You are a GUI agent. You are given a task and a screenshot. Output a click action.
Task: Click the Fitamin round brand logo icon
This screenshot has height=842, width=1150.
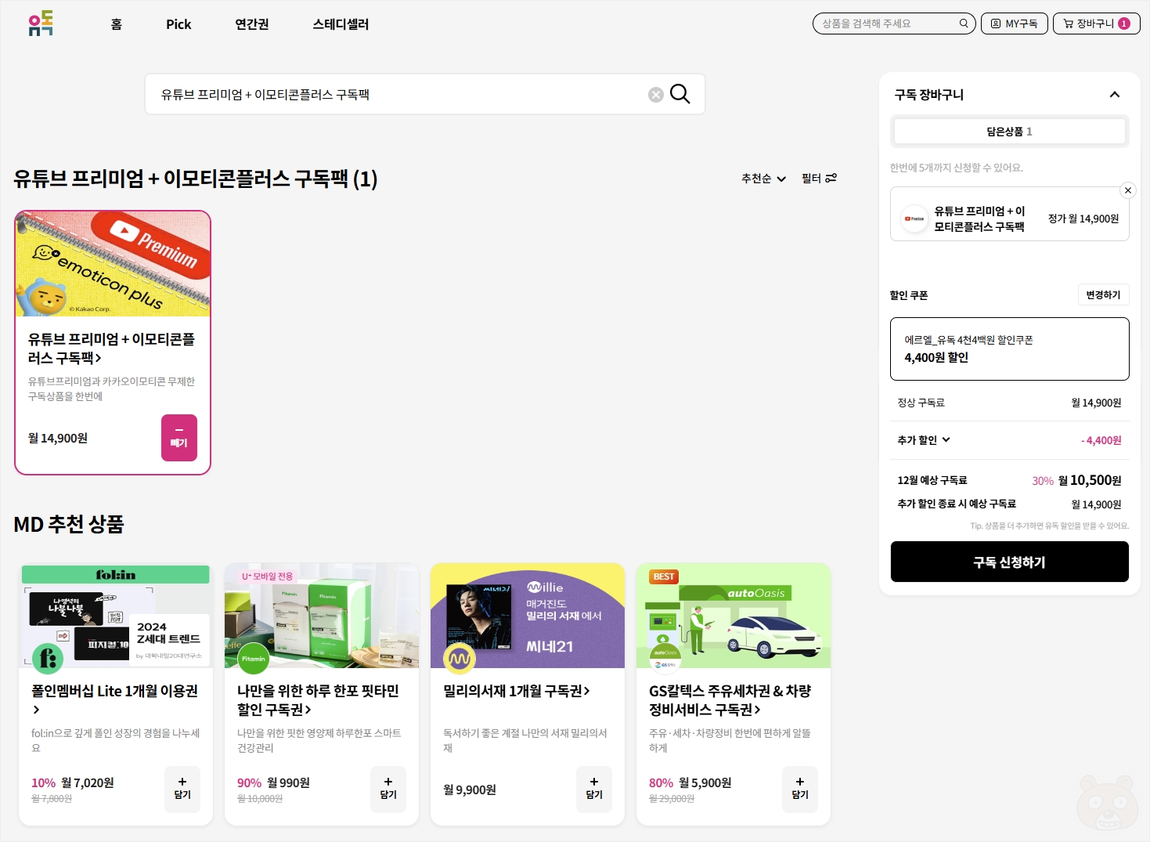coord(254,659)
